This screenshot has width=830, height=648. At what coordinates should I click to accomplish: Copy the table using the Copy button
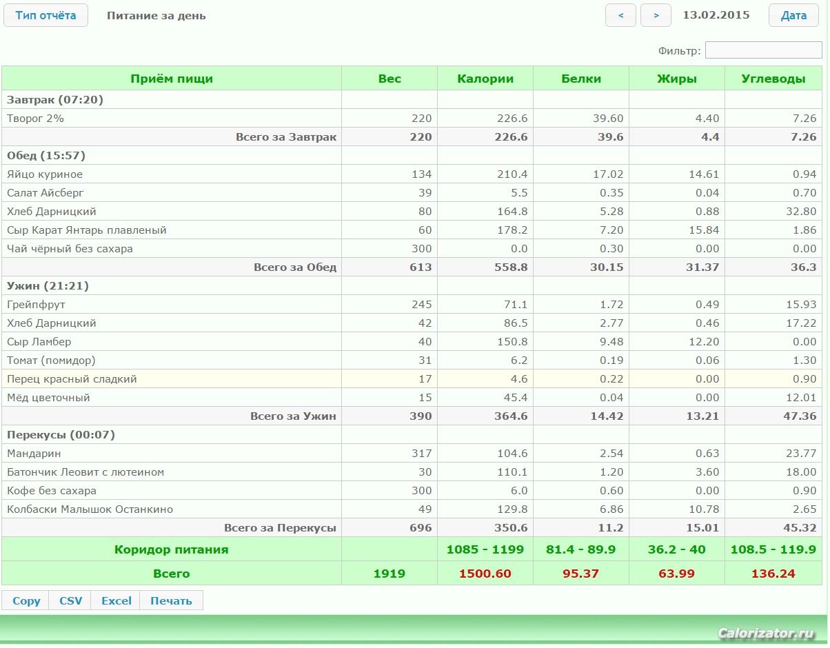(26, 600)
